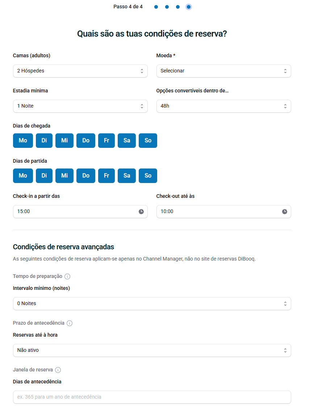Open the Camas (adultos) dropdown
Image resolution: width=310 pixels, height=416 pixels.
click(x=80, y=71)
